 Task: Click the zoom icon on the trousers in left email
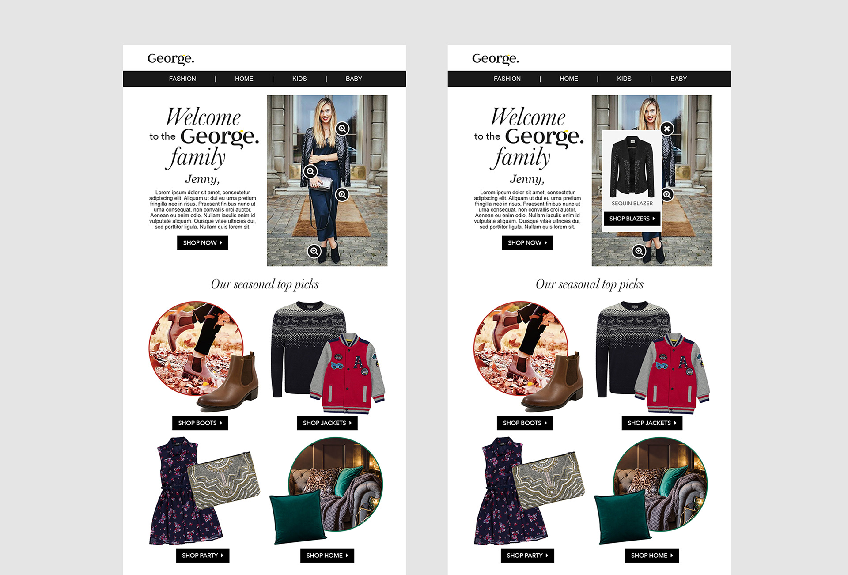click(342, 194)
